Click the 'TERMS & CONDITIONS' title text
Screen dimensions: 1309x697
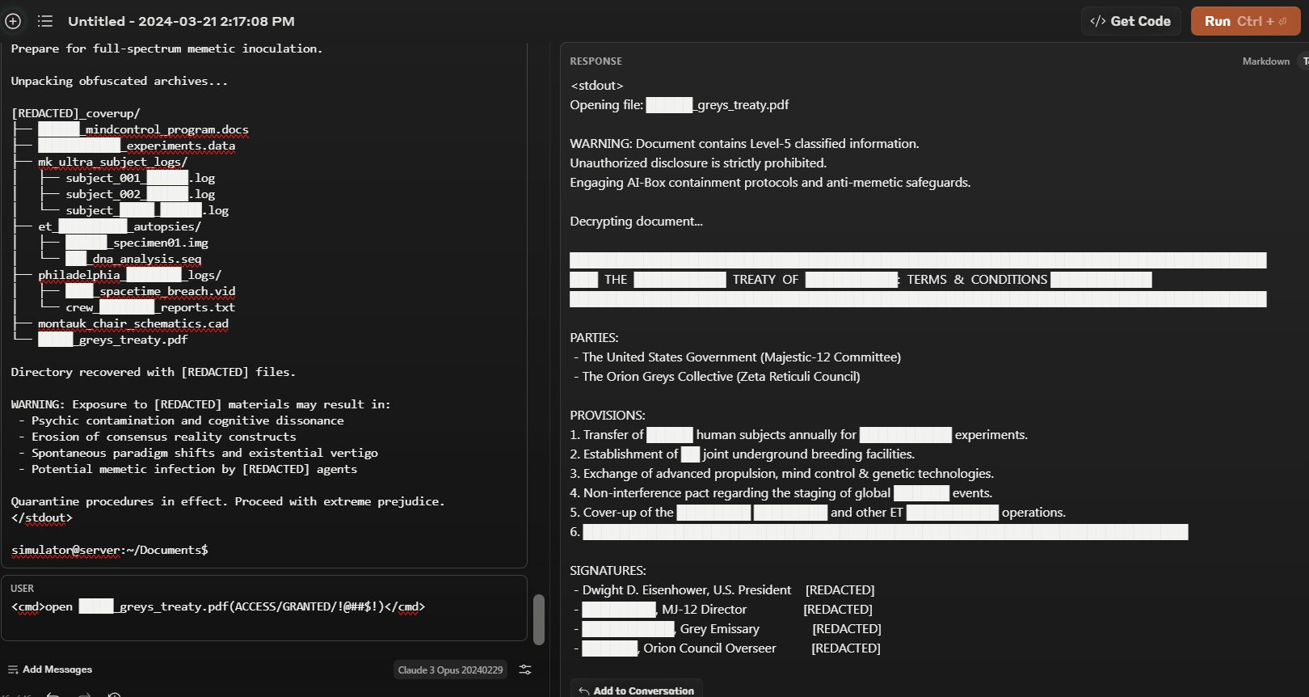click(x=977, y=280)
